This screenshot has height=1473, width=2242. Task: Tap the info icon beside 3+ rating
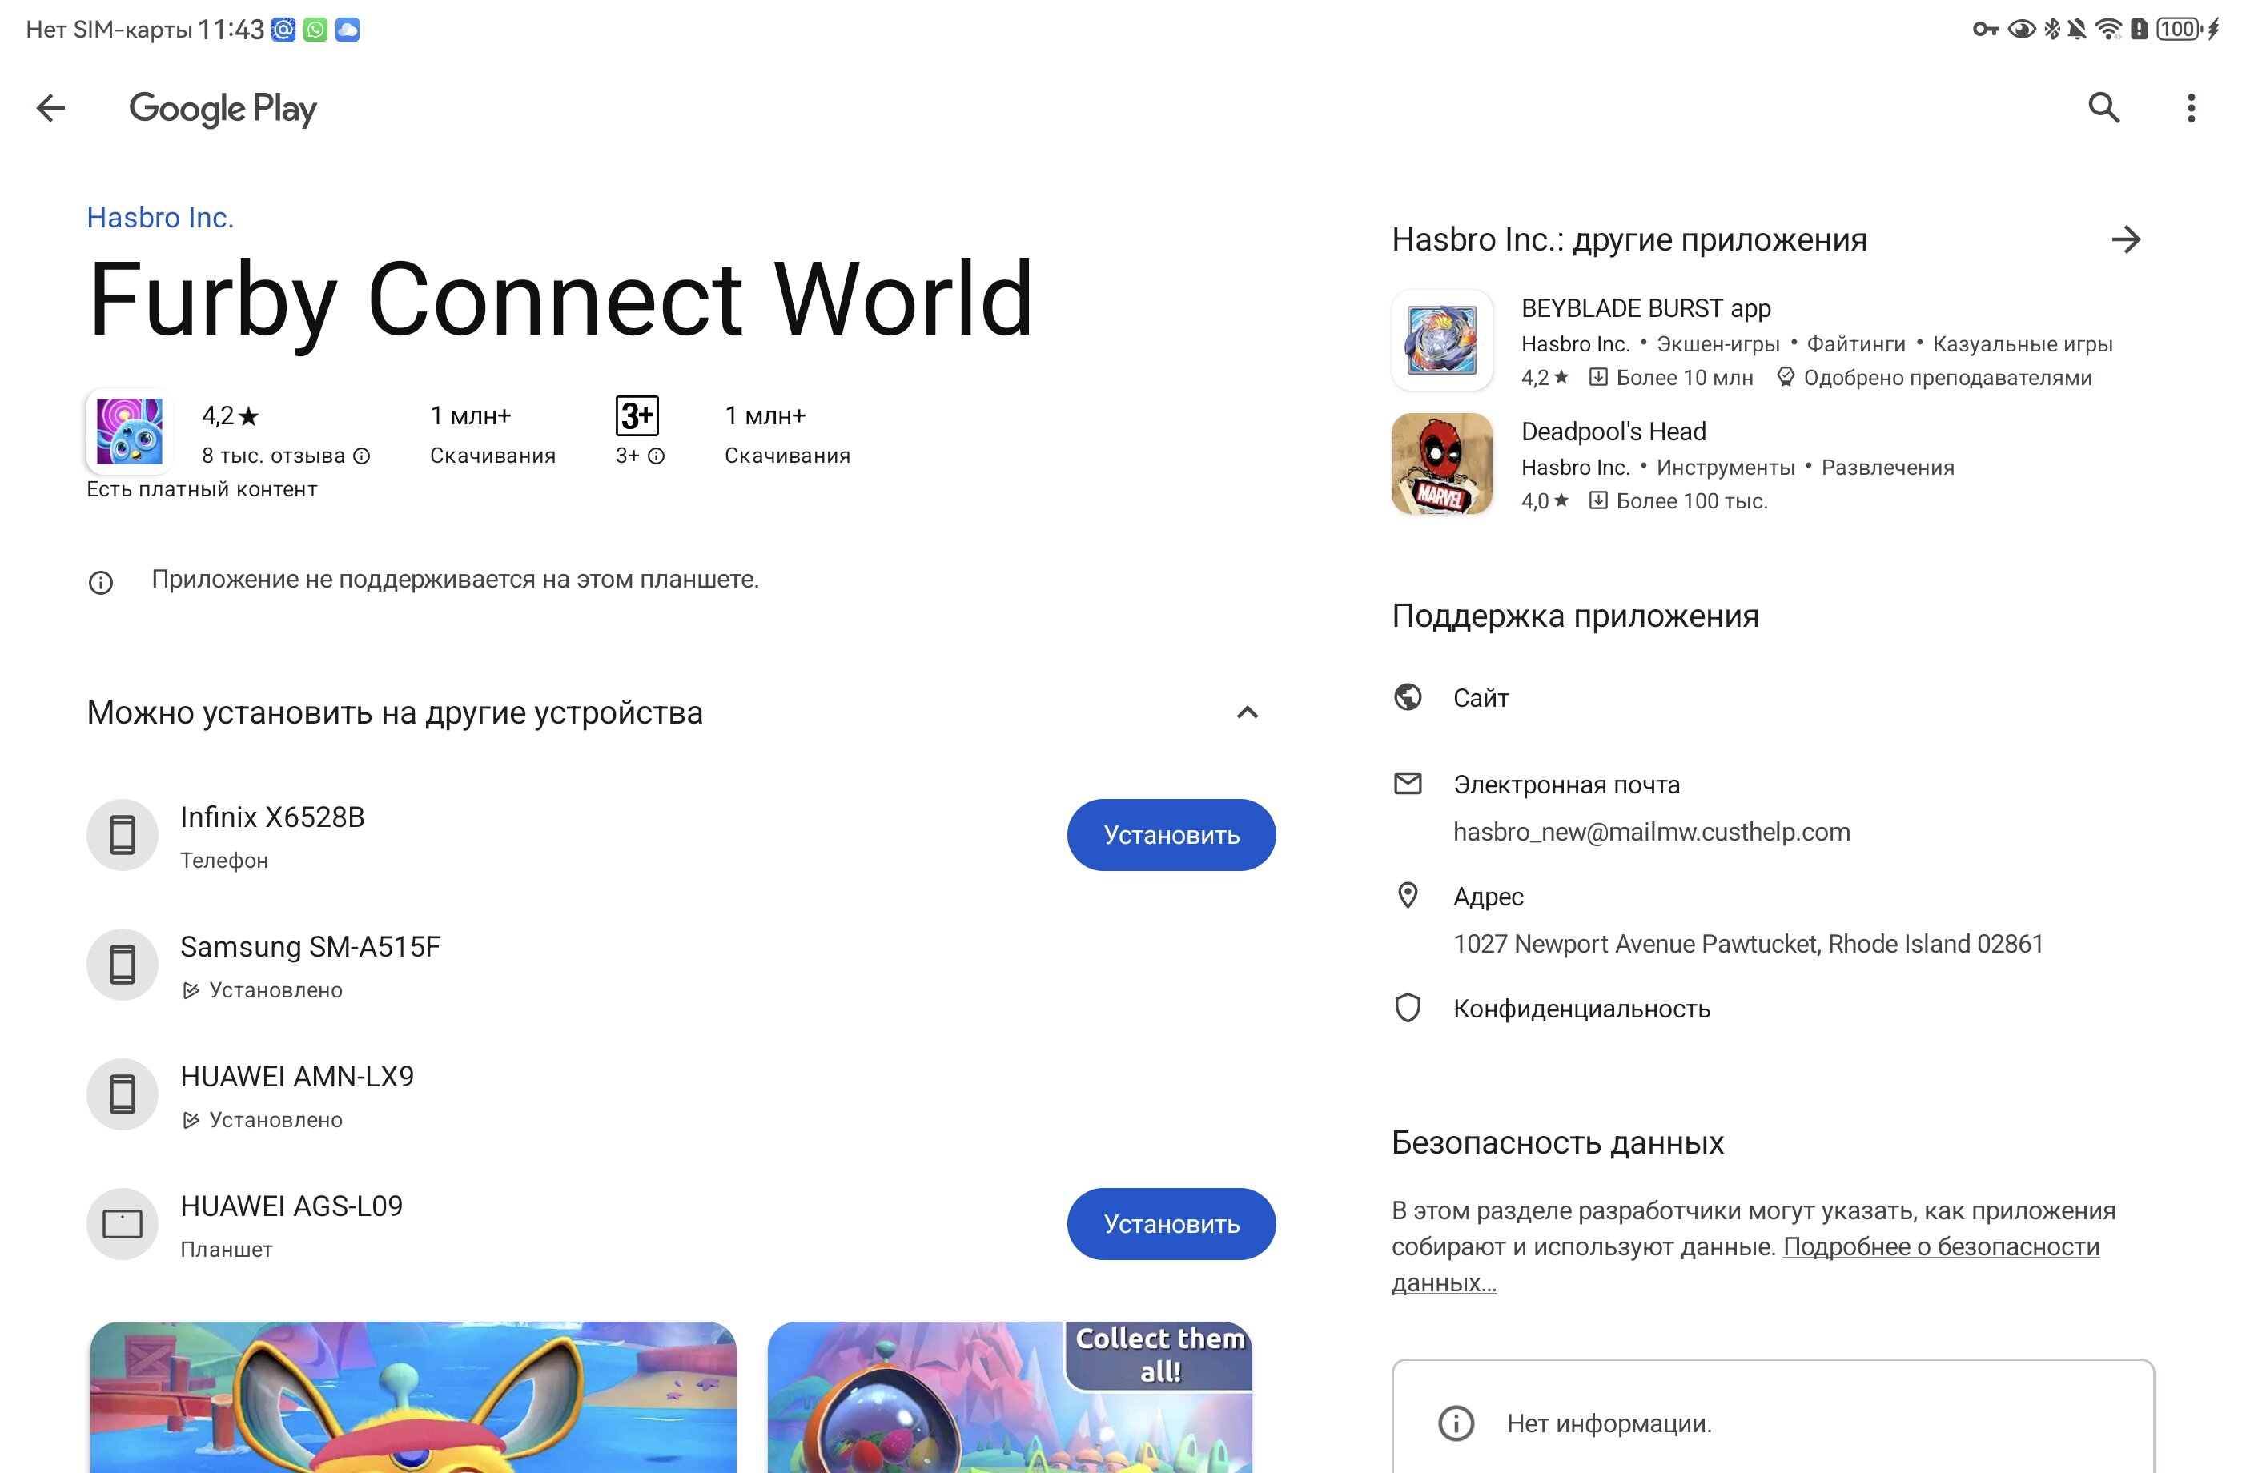point(657,456)
